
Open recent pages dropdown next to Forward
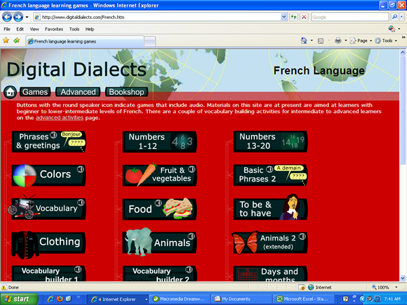tap(27, 18)
